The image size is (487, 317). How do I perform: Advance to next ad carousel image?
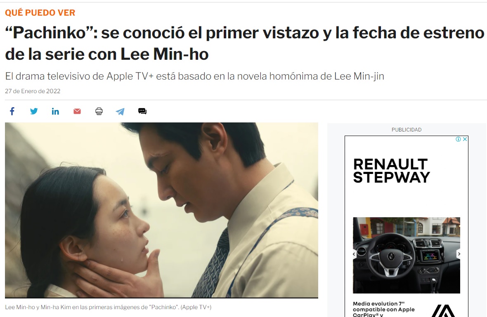(459, 254)
